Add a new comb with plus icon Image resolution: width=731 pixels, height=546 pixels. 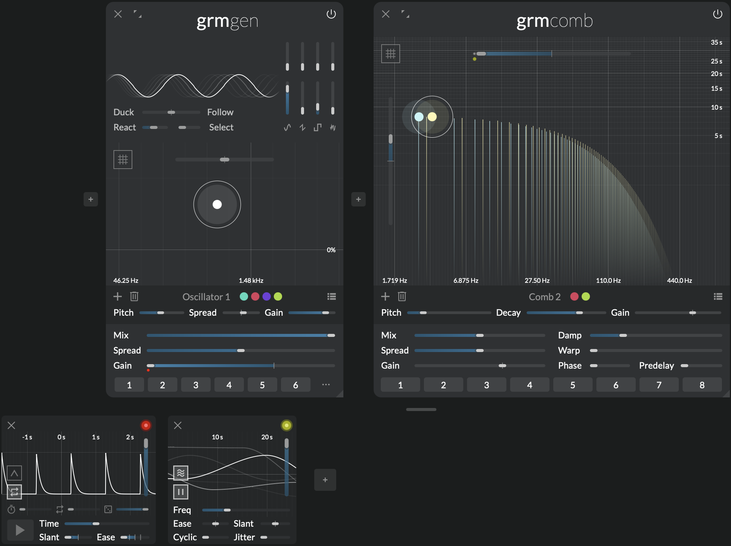(x=385, y=296)
